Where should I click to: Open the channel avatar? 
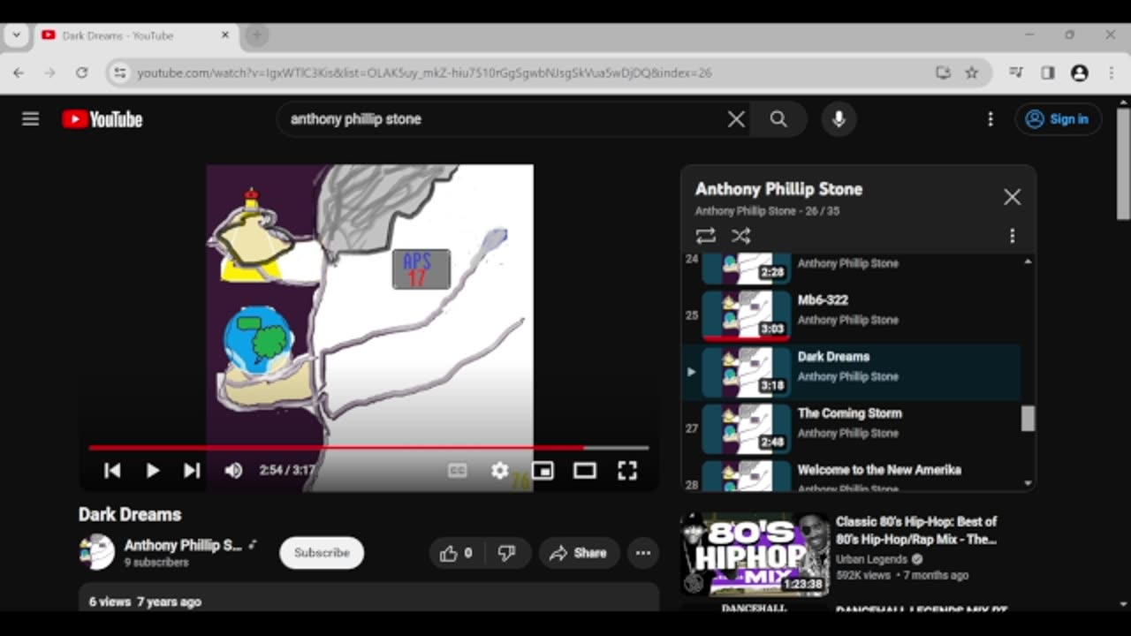coord(96,553)
